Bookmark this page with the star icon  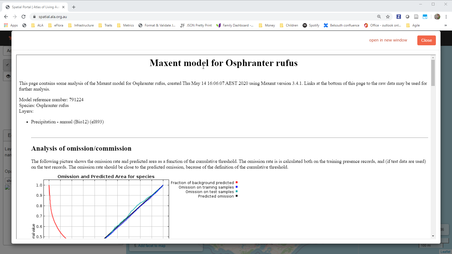coord(388,17)
